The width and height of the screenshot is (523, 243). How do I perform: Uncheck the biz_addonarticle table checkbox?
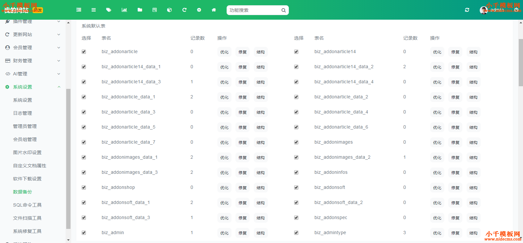click(84, 52)
